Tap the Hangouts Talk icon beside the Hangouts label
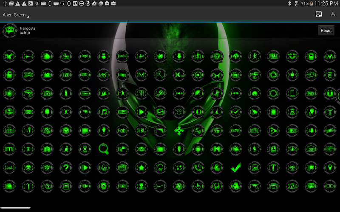This screenshot has height=212, width=340. coord(9,31)
